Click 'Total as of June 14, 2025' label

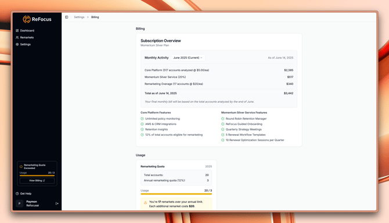pos(160,93)
